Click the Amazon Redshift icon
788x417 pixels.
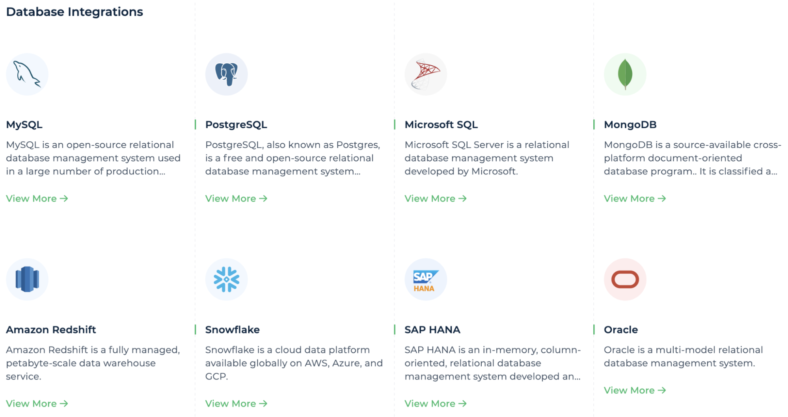[27, 279]
